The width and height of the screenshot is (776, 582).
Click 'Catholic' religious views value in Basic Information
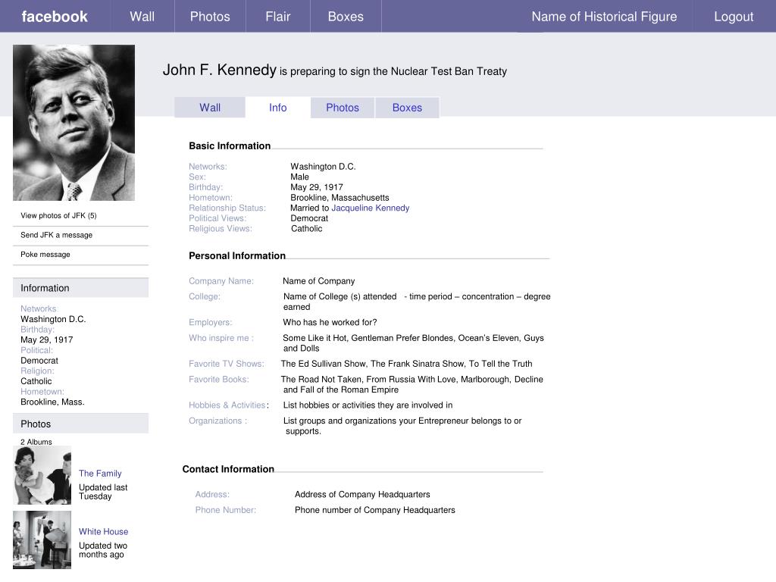[306, 229]
